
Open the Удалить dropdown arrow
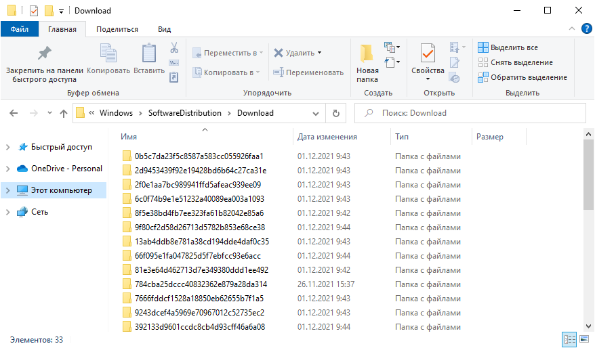320,53
